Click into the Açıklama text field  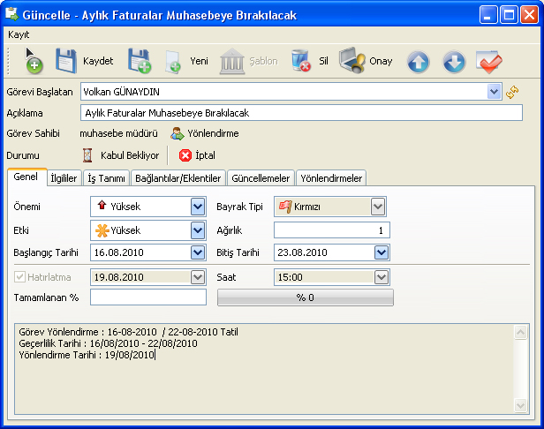(300, 113)
